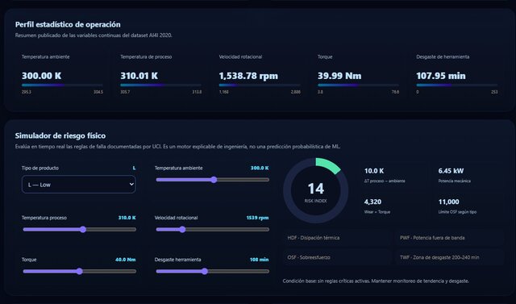Viewport: 516px width, 304px height.
Task: Select the TWF - Zona de desgaste rule
Action: pos(450,257)
